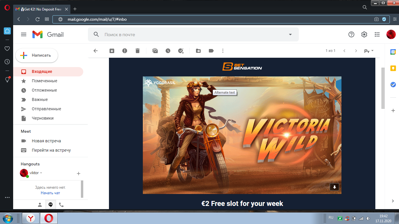The width and height of the screenshot is (399, 224).
Task: Open history clock icon in Opera sidebar
Action: (x=7, y=62)
